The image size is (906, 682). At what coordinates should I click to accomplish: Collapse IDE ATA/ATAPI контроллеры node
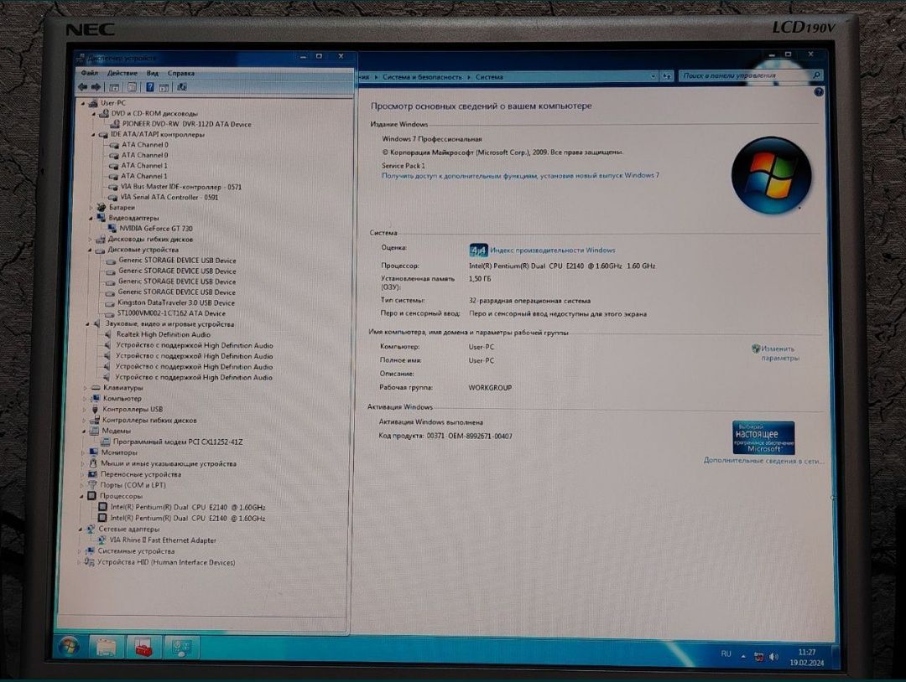[93, 135]
